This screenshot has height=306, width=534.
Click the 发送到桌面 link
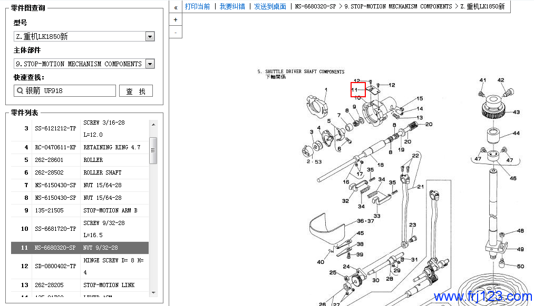270,7
